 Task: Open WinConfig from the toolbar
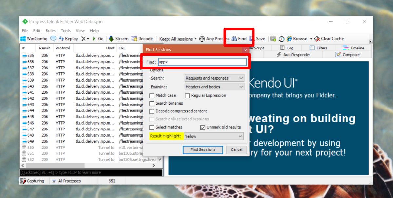(x=34, y=39)
